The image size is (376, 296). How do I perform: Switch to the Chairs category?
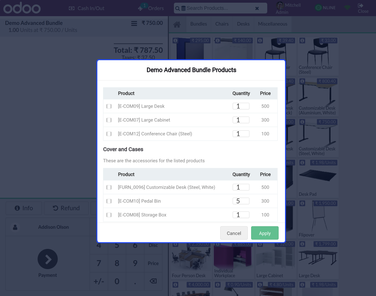[222, 24]
